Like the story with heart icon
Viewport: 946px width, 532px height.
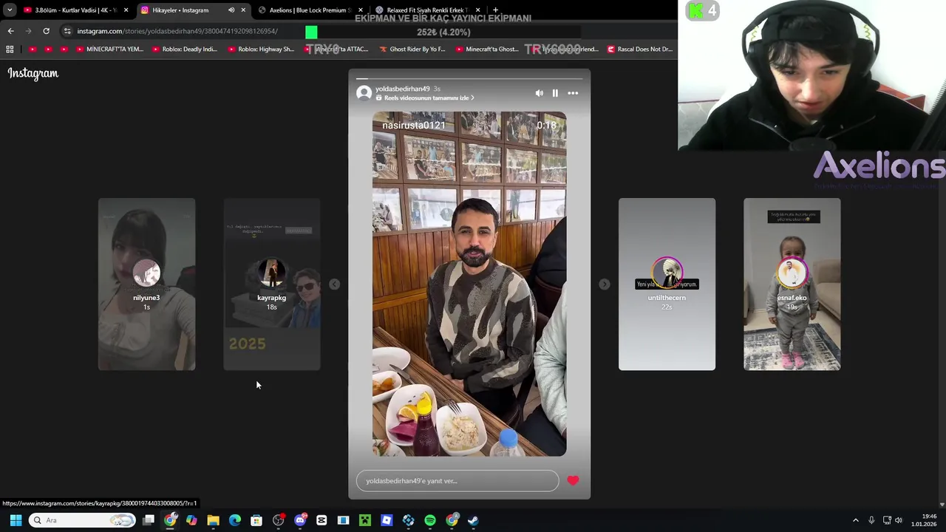(573, 480)
